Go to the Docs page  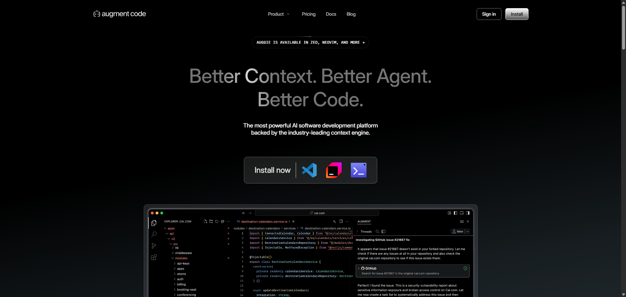(x=331, y=14)
